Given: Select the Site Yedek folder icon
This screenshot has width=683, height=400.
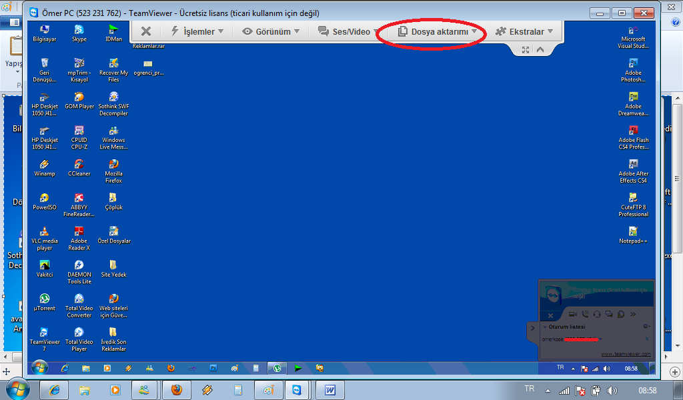Looking at the screenshot, I should 113,269.
